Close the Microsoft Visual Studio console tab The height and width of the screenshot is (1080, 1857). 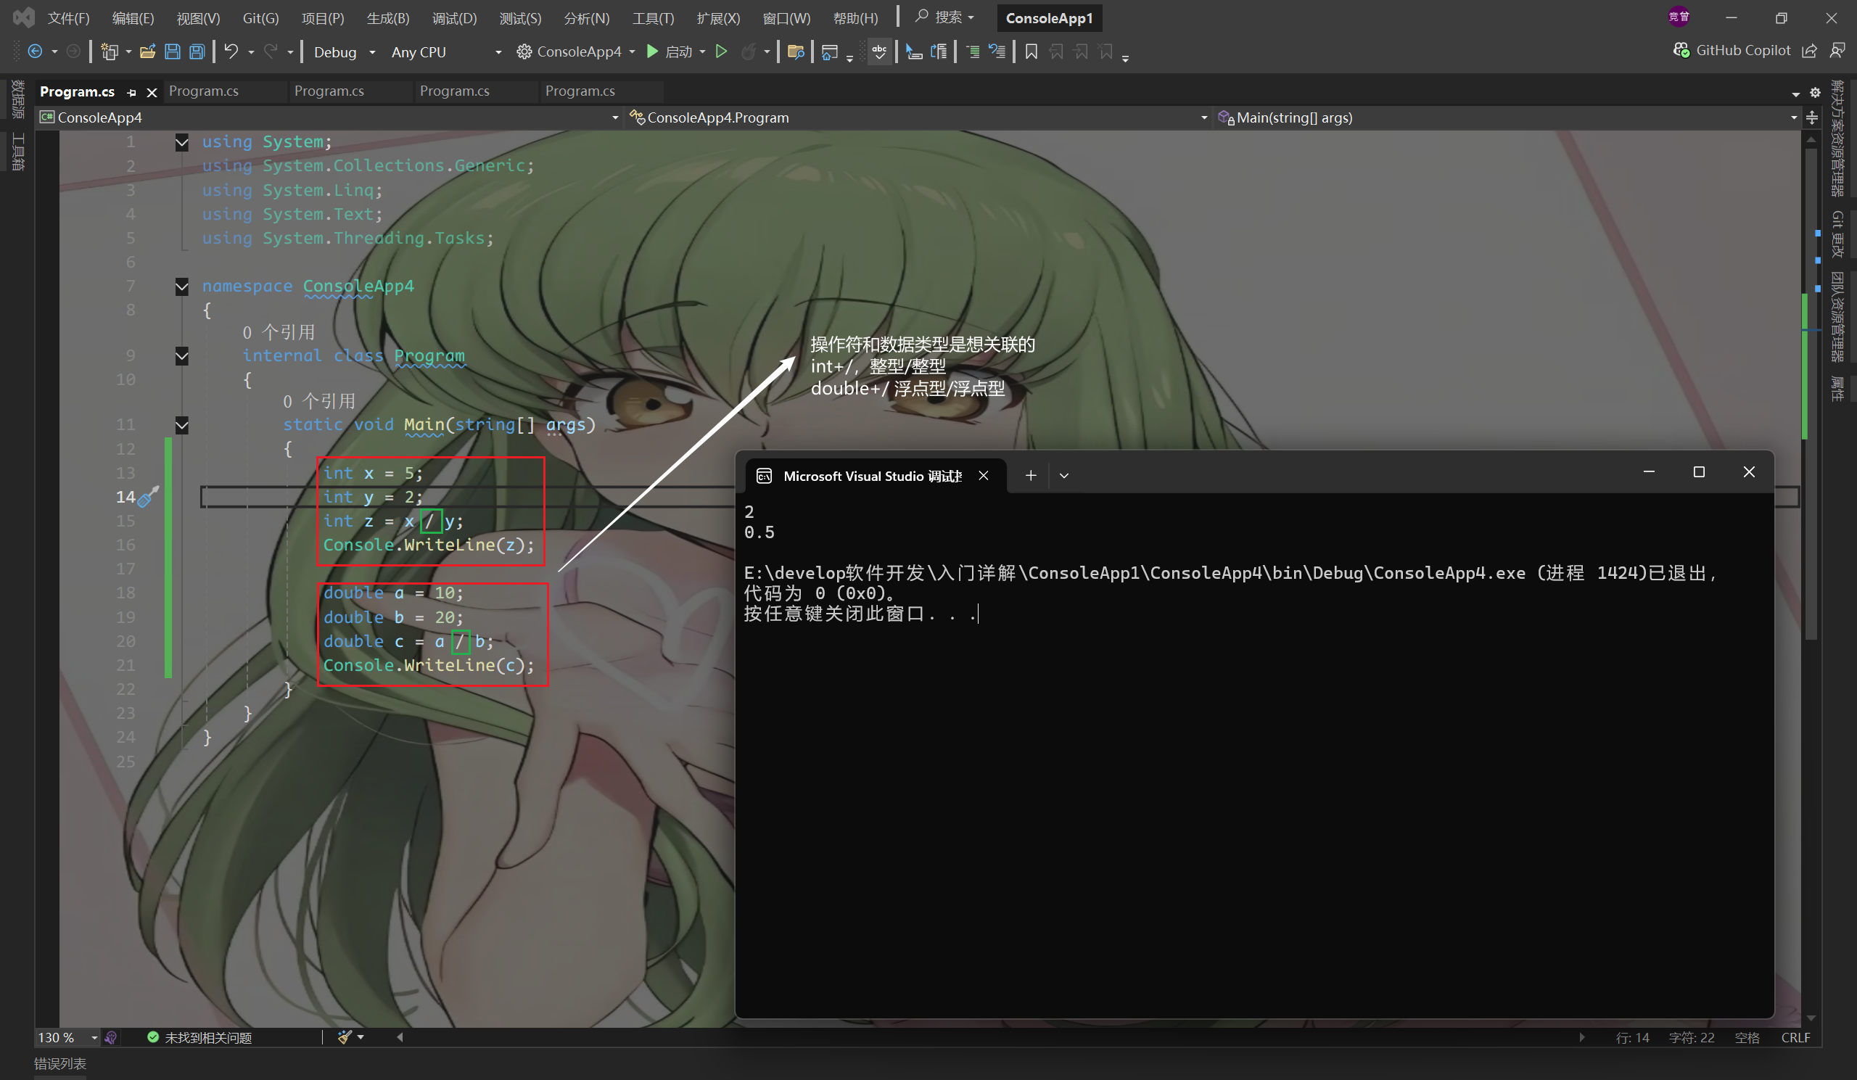point(983,476)
